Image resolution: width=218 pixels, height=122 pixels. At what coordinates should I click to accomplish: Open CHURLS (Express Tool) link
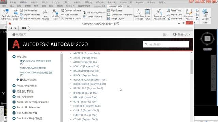[x=86, y=110]
